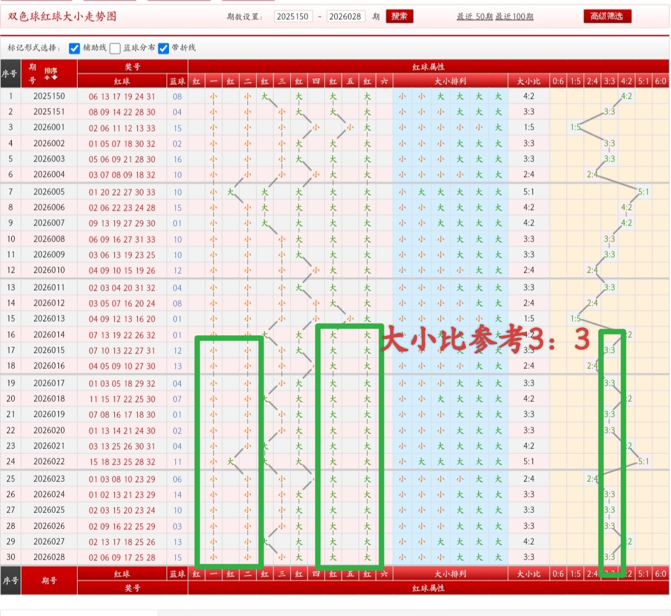The width and height of the screenshot is (671, 616).
Task: Click the 搜索 button
Action: click(x=399, y=16)
